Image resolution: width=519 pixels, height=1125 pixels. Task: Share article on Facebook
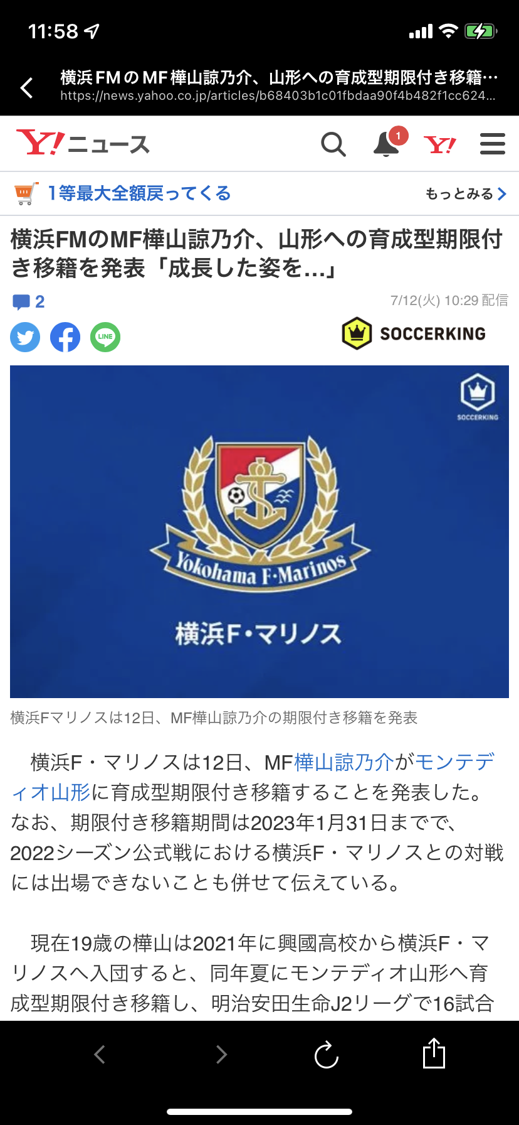[65, 337]
